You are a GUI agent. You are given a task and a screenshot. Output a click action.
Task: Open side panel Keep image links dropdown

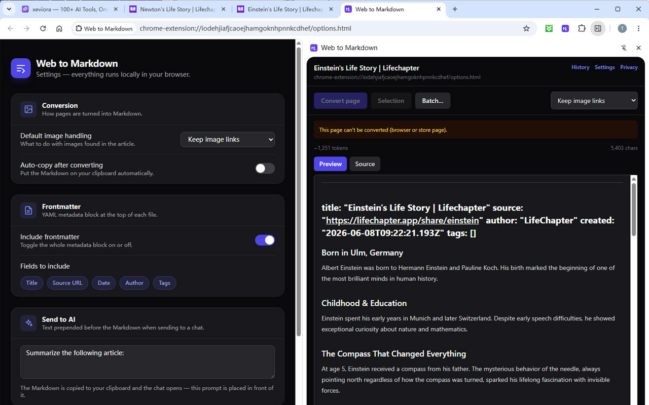pyautogui.click(x=594, y=101)
